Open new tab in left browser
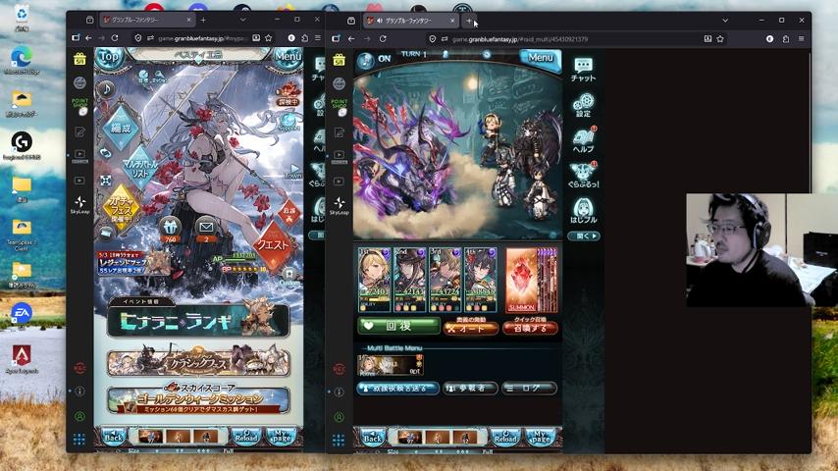The width and height of the screenshot is (838, 471). pyautogui.click(x=204, y=21)
